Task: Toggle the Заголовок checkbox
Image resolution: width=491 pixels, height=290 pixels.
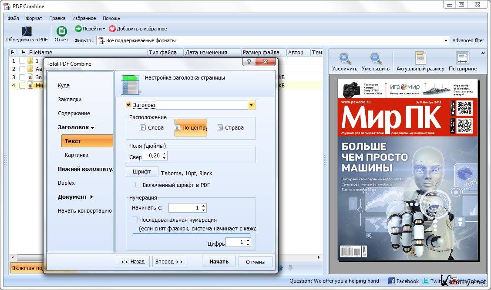Action: coord(128,104)
